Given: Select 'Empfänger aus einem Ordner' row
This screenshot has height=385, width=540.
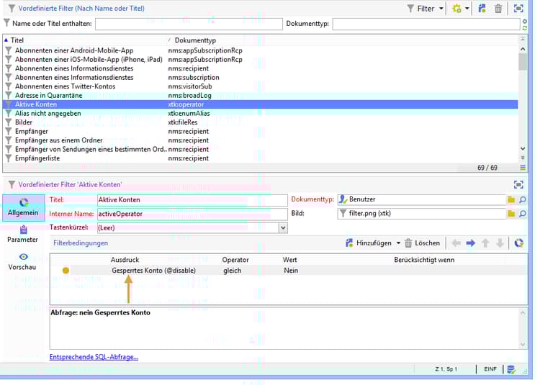Looking at the screenshot, I should pyautogui.click(x=260, y=140).
